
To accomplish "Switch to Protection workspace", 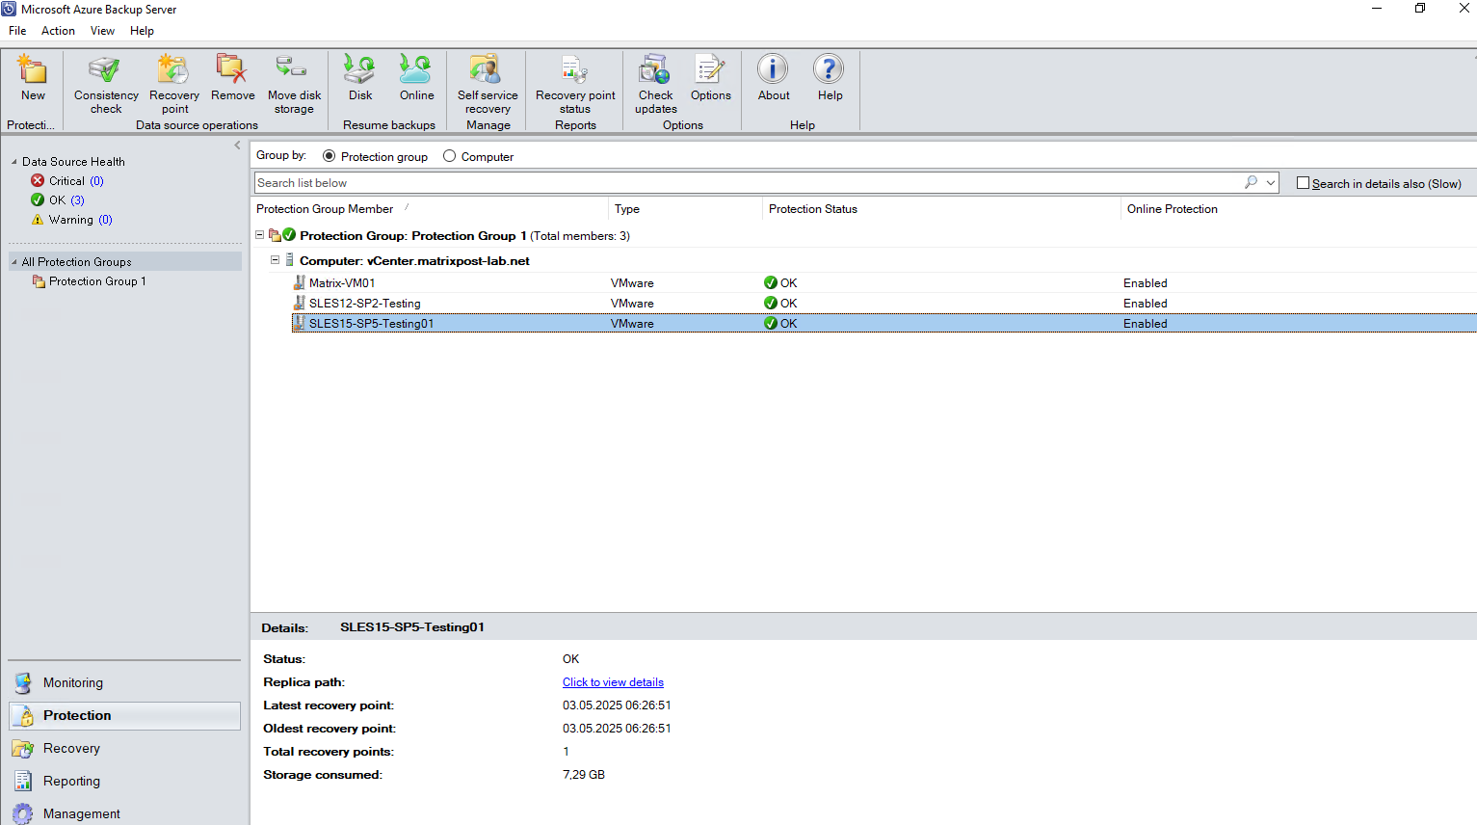I will pos(124,715).
